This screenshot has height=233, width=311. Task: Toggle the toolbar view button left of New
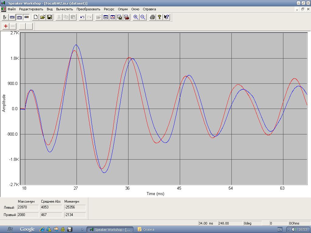click(26, 17)
